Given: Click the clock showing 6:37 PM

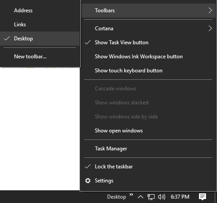Looking at the screenshot, I should pyautogui.click(x=180, y=197).
